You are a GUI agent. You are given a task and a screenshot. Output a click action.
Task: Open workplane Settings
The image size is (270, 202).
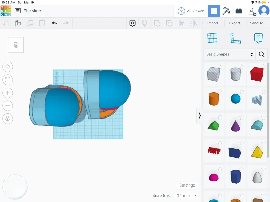[187, 185]
